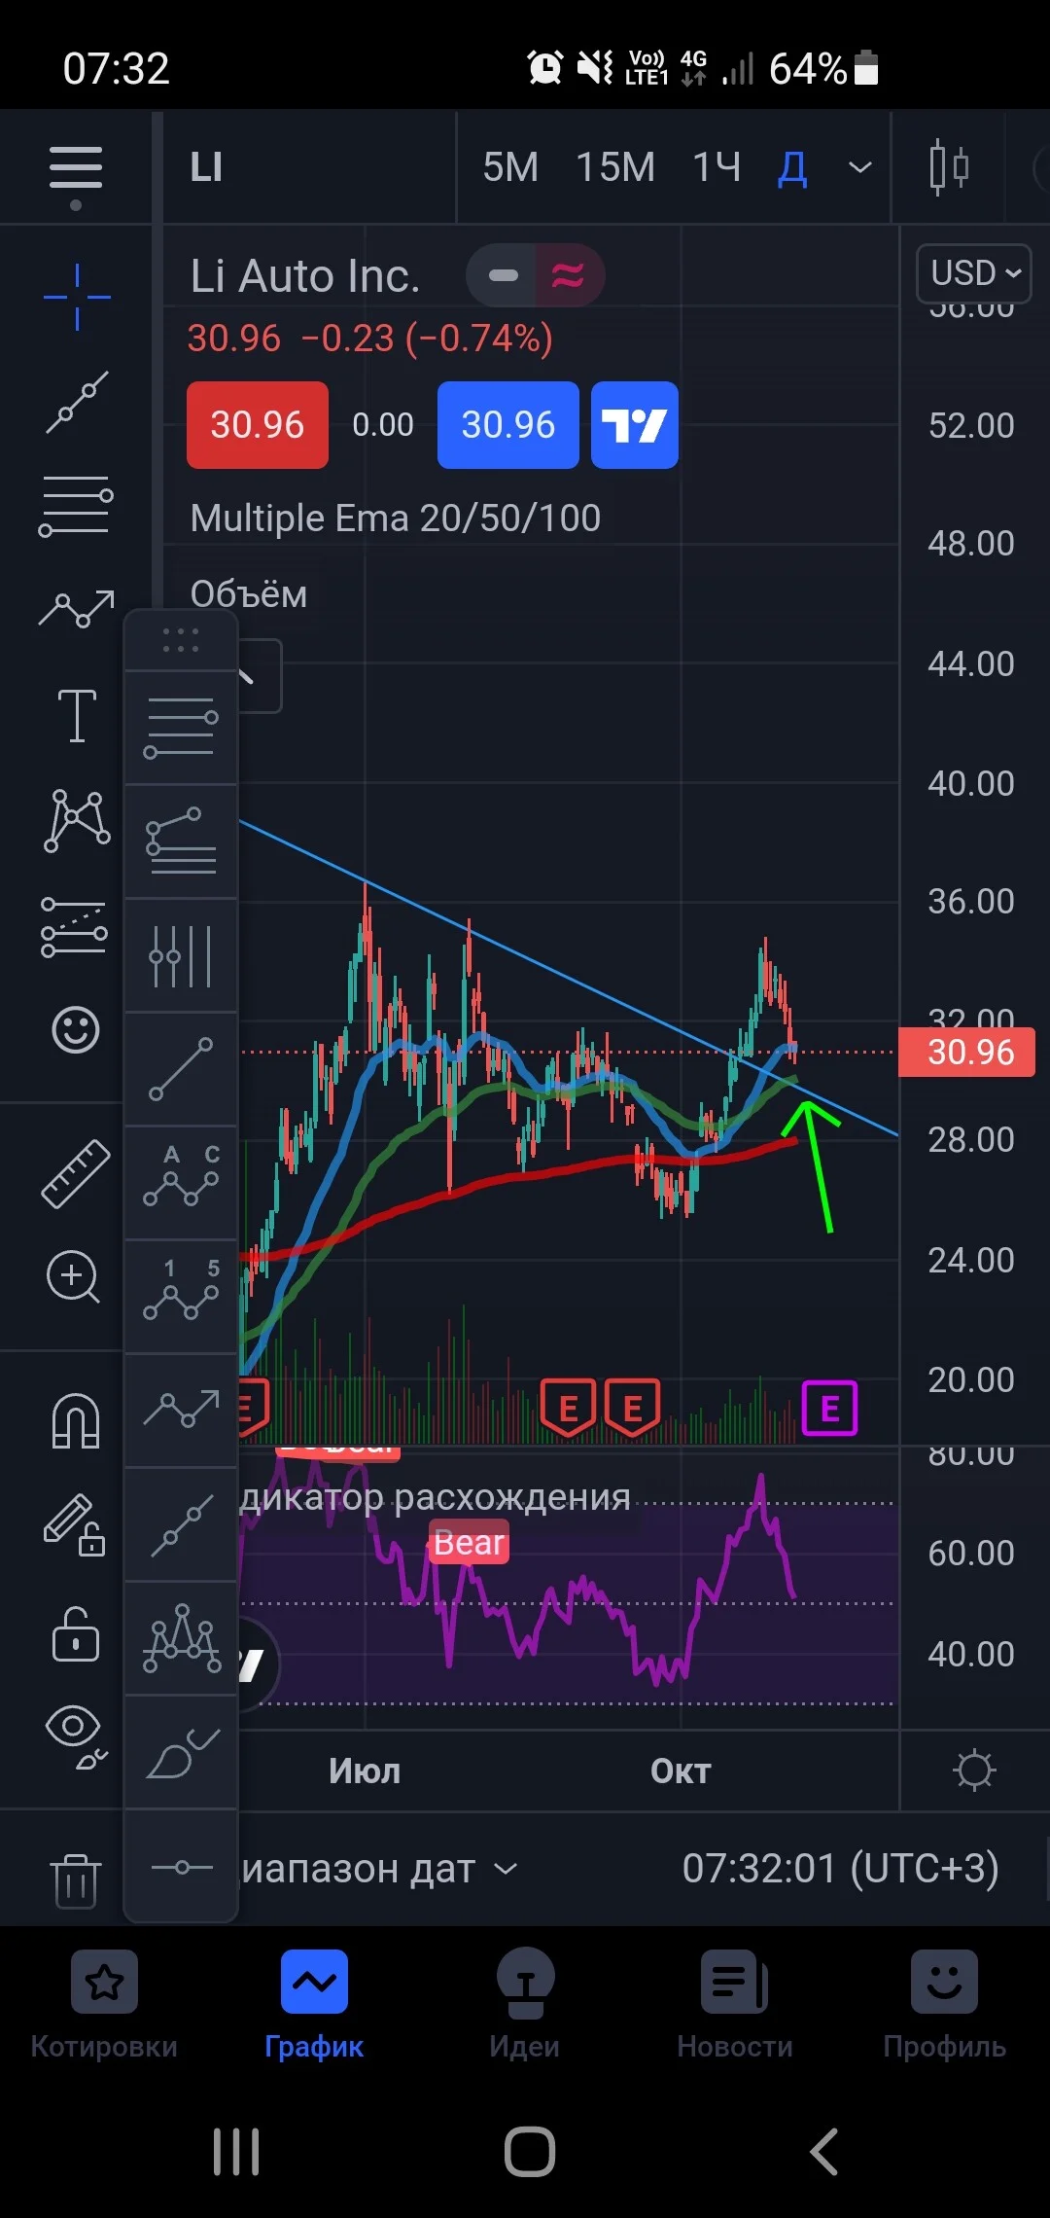Choose trend-based Fib extension in flyout
The image size is (1050, 2218).
tap(181, 841)
